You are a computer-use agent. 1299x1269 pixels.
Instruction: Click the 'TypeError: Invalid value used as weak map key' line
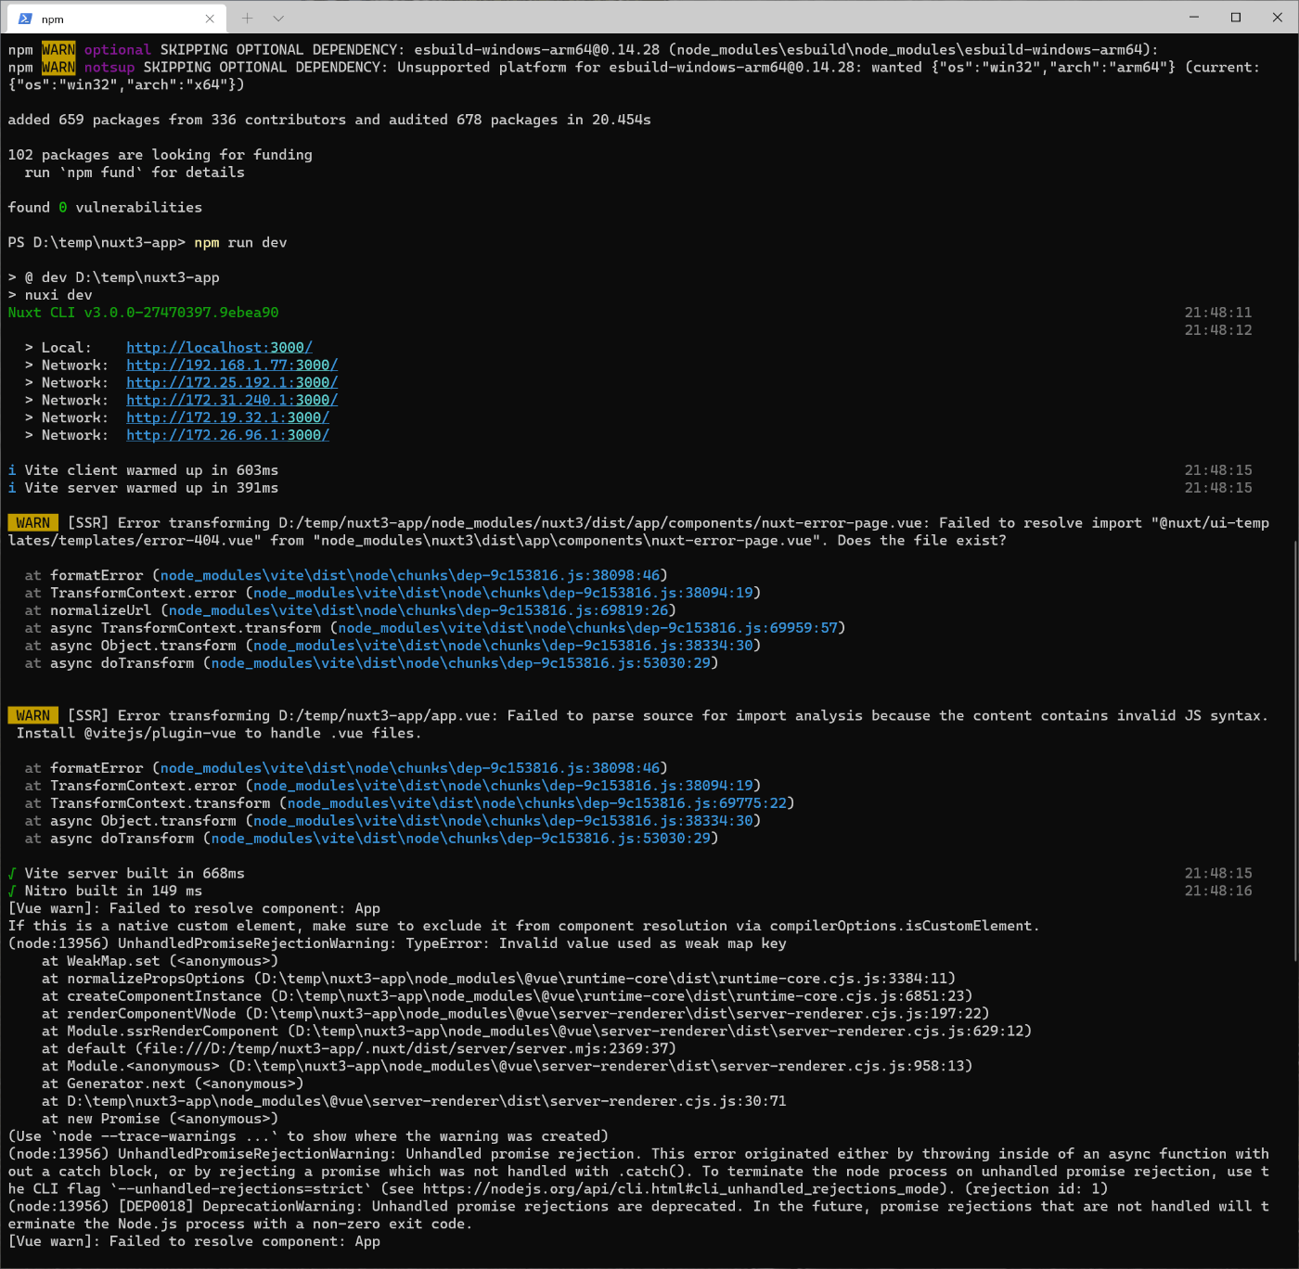point(397,943)
